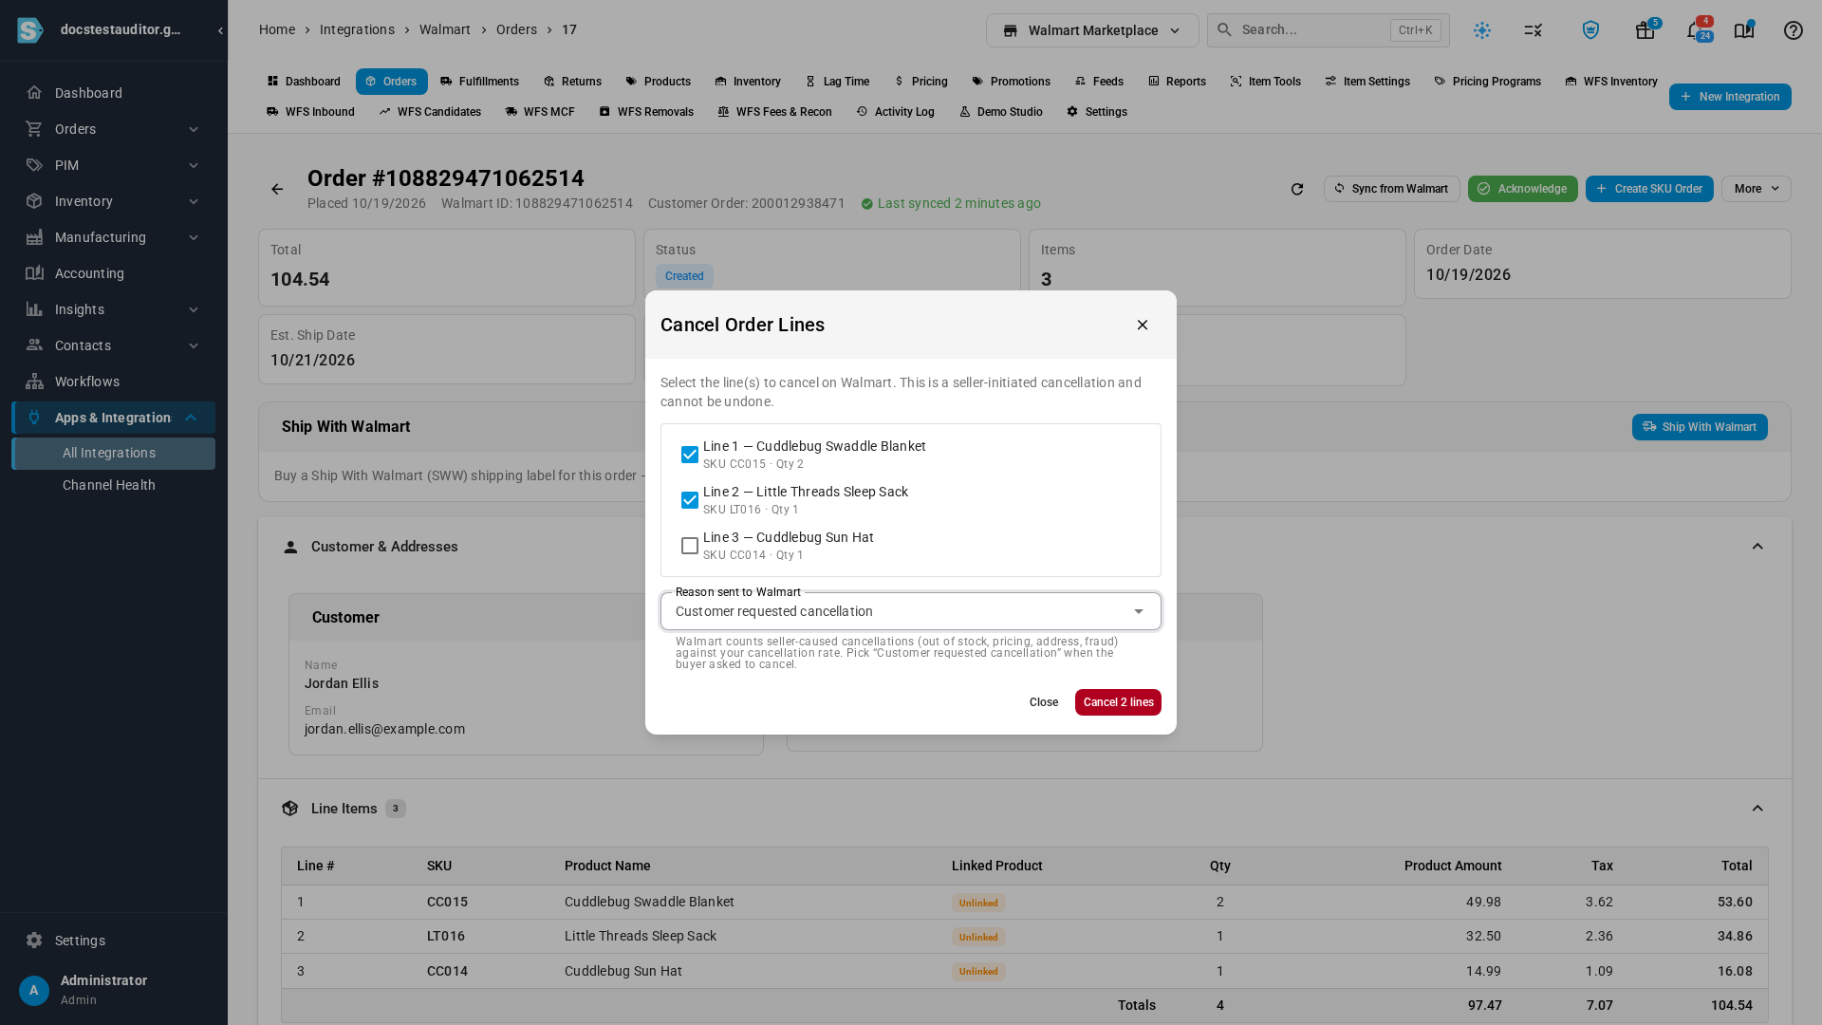Uncheck Line 1 Cuddlebug Swaddle Blanket
Screen dimensions: 1822x1025
[x=690, y=455]
